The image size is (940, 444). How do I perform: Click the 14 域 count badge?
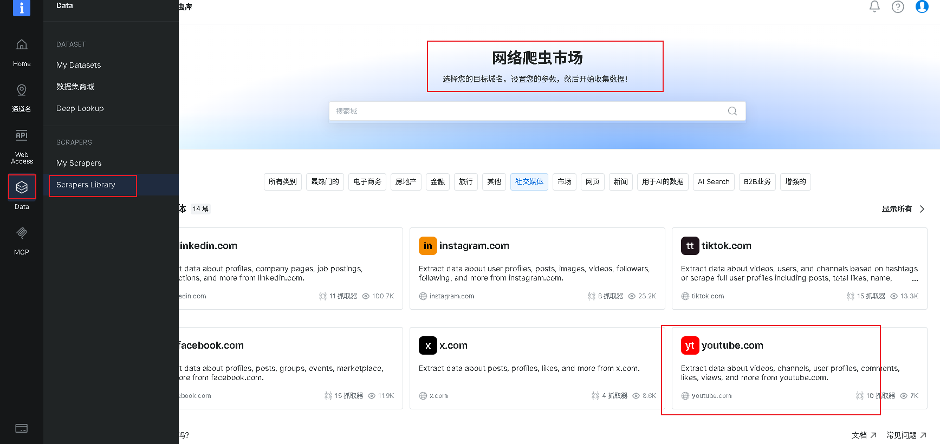[200, 209]
